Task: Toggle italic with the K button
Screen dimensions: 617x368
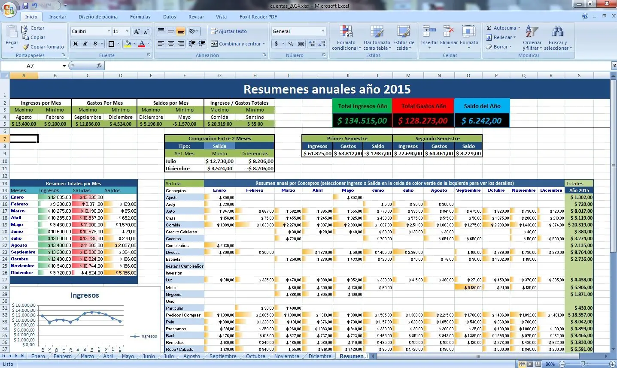Action: (85, 44)
